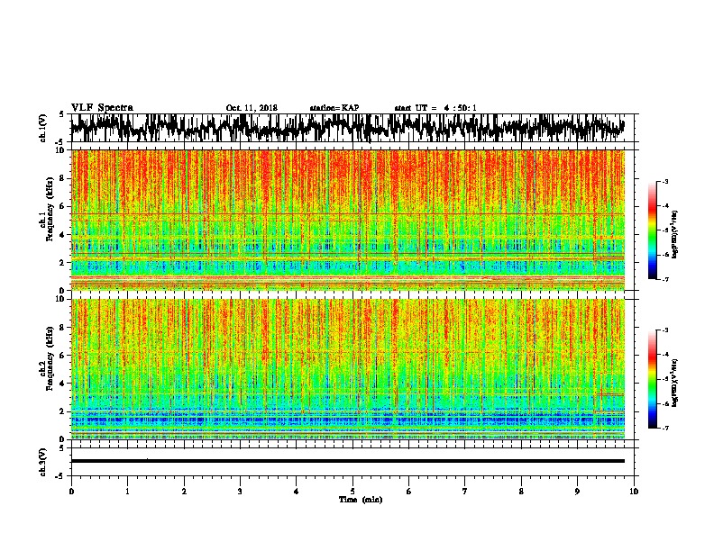Click time axis tick label "8"

[521, 492]
